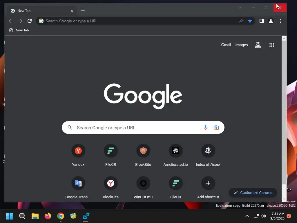
Task: Open the Yandex shortcut
Action: 78,156
